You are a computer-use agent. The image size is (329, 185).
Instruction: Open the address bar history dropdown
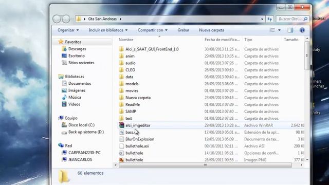[262, 19]
